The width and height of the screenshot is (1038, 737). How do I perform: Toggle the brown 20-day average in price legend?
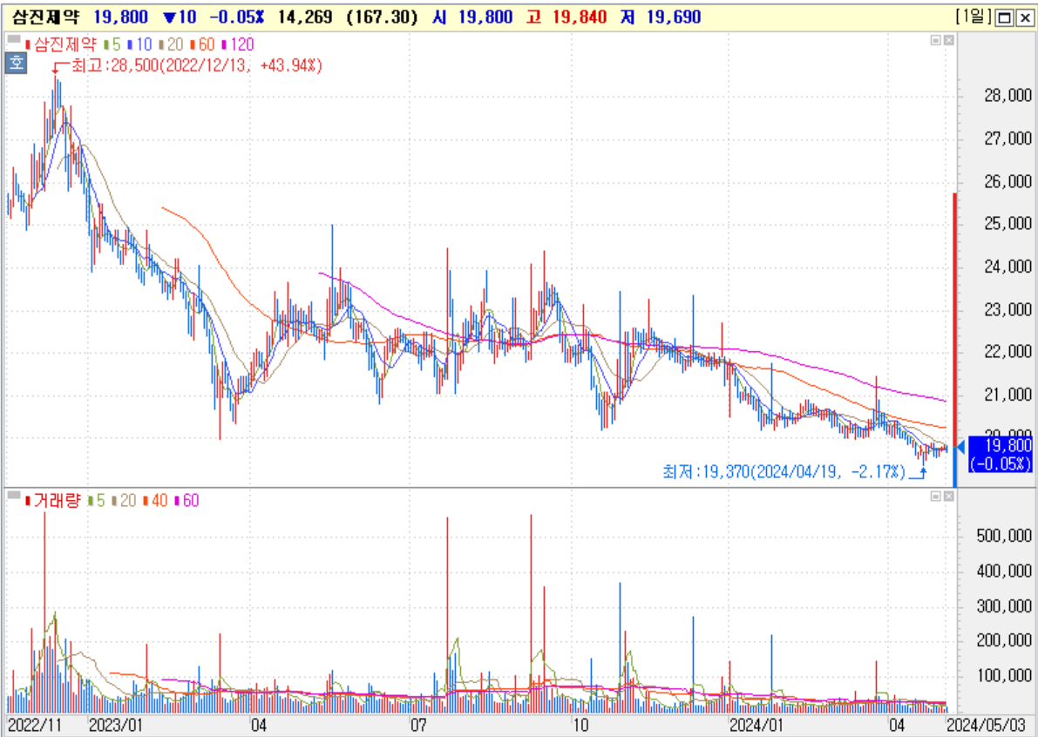click(x=171, y=44)
